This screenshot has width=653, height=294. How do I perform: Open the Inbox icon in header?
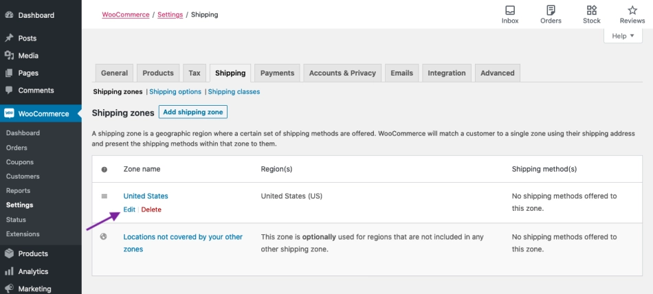click(x=510, y=10)
